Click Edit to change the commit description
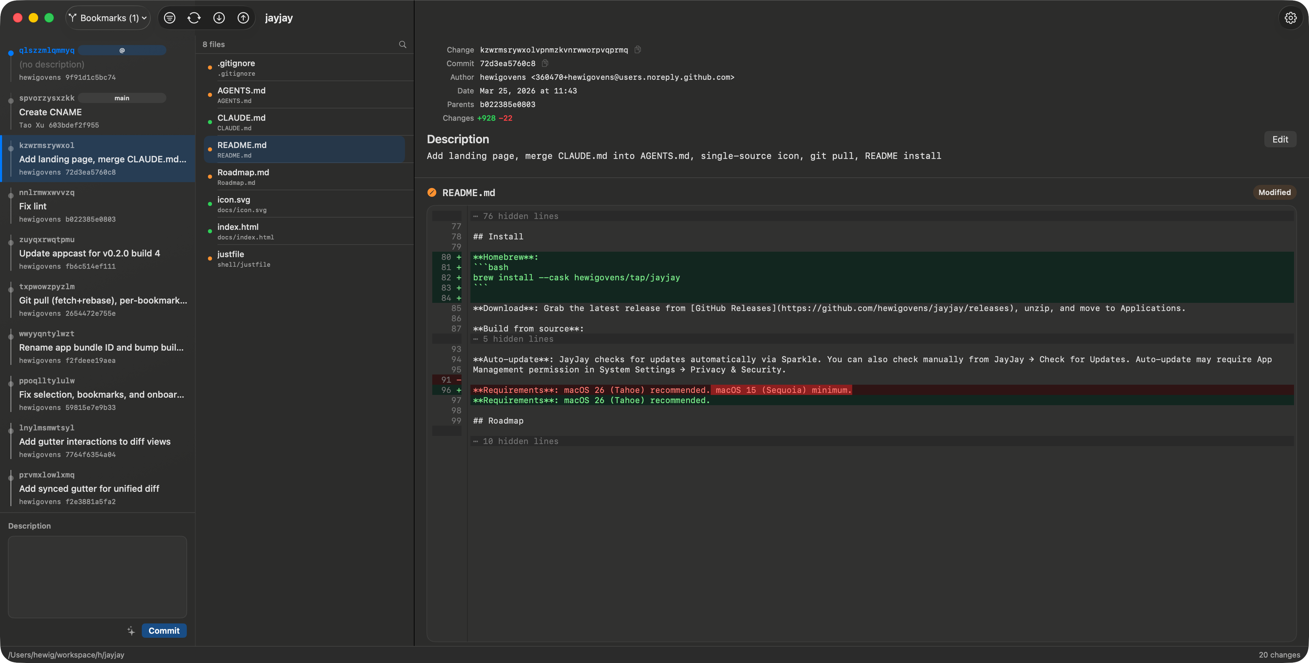The image size is (1309, 663). point(1280,139)
